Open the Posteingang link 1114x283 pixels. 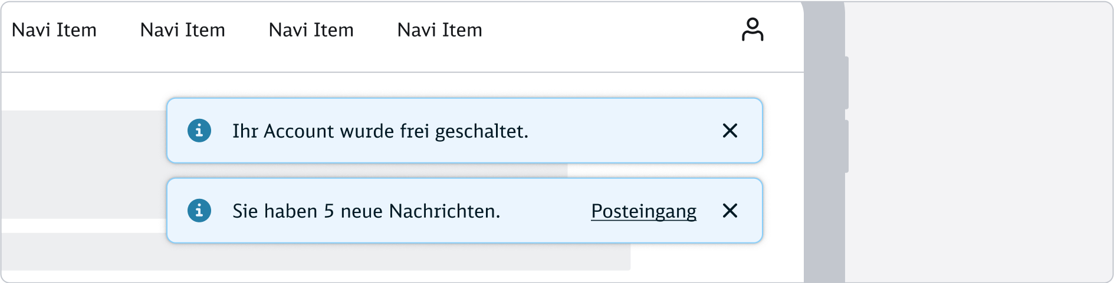coord(643,211)
